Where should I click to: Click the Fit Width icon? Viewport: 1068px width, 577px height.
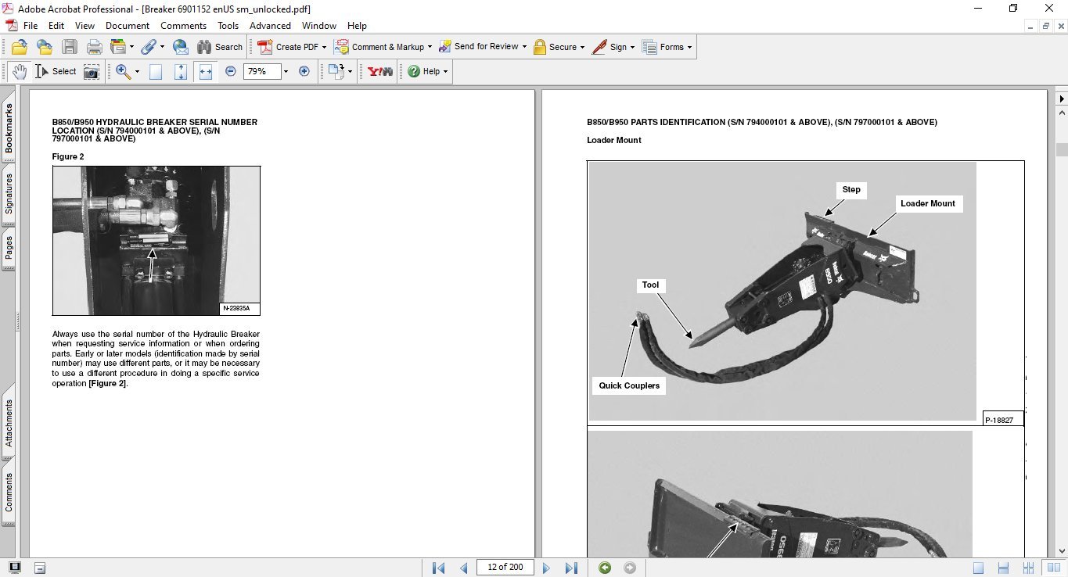click(x=206, y=71)
